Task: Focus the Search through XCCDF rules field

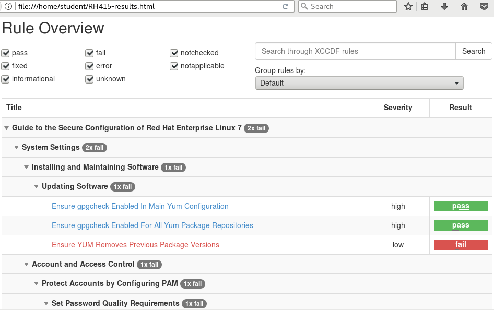Action: 355,51
